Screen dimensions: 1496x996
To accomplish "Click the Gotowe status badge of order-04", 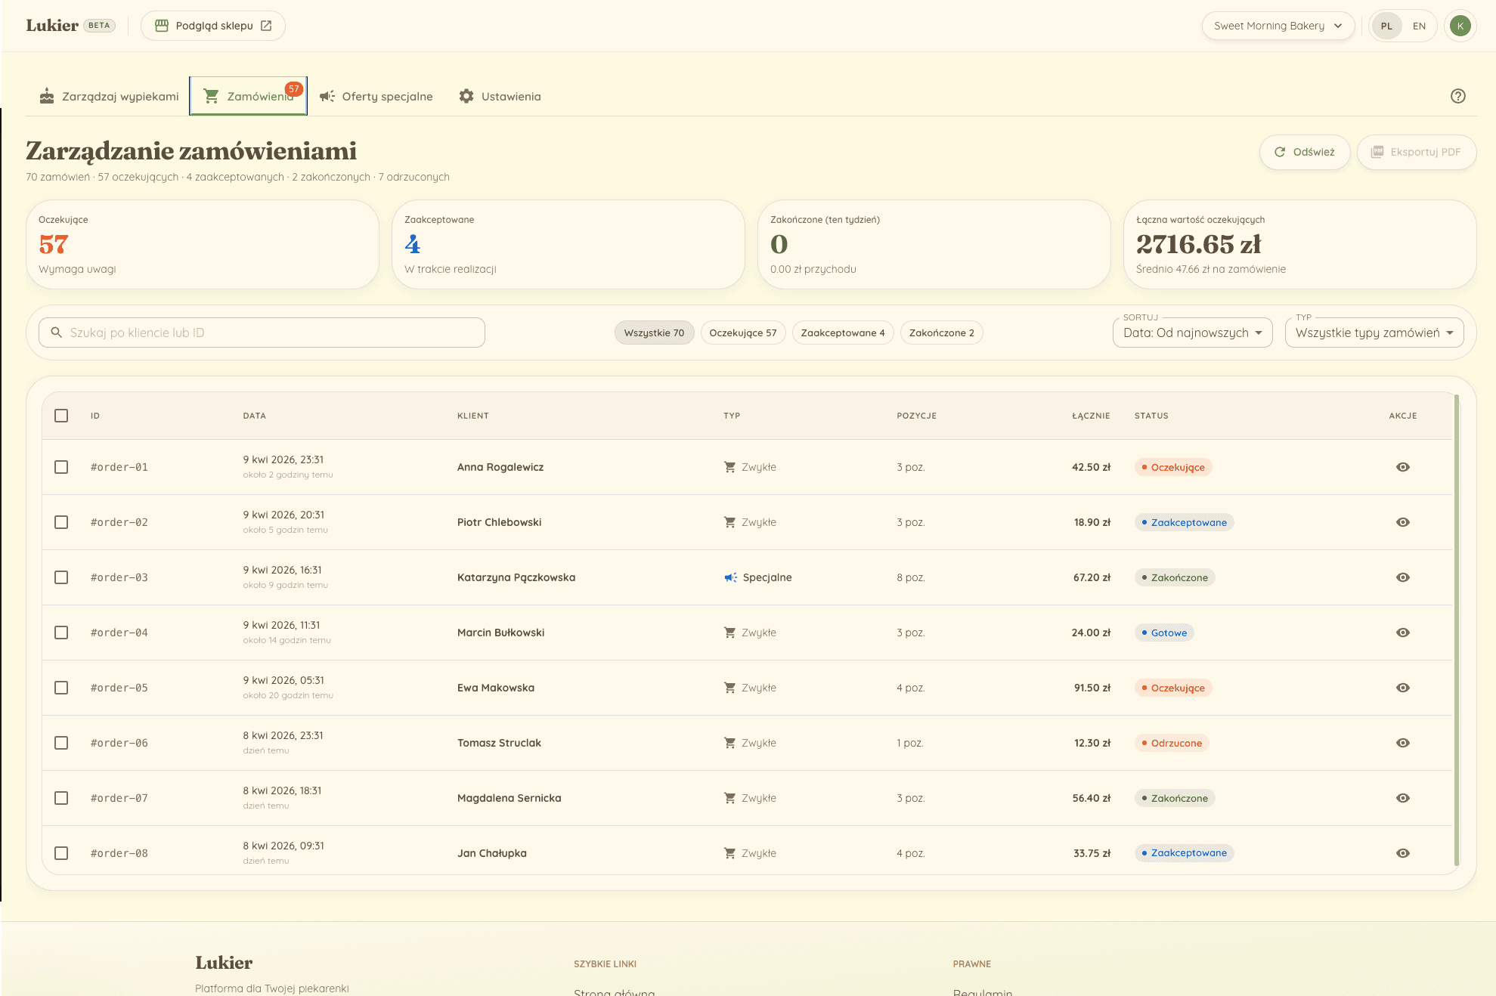I will [x=1164, y=633].
